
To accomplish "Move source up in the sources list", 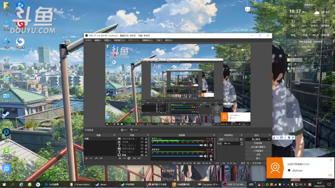I will pyautogui.click(x=134, y=158).
